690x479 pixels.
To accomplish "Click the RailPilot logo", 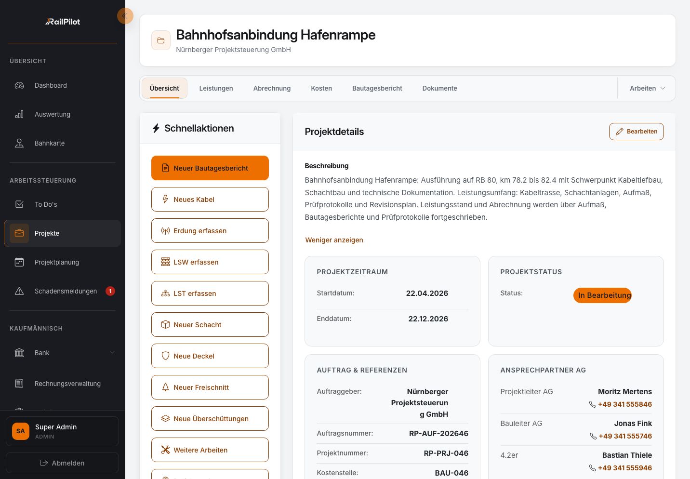I will coord(63,22).
